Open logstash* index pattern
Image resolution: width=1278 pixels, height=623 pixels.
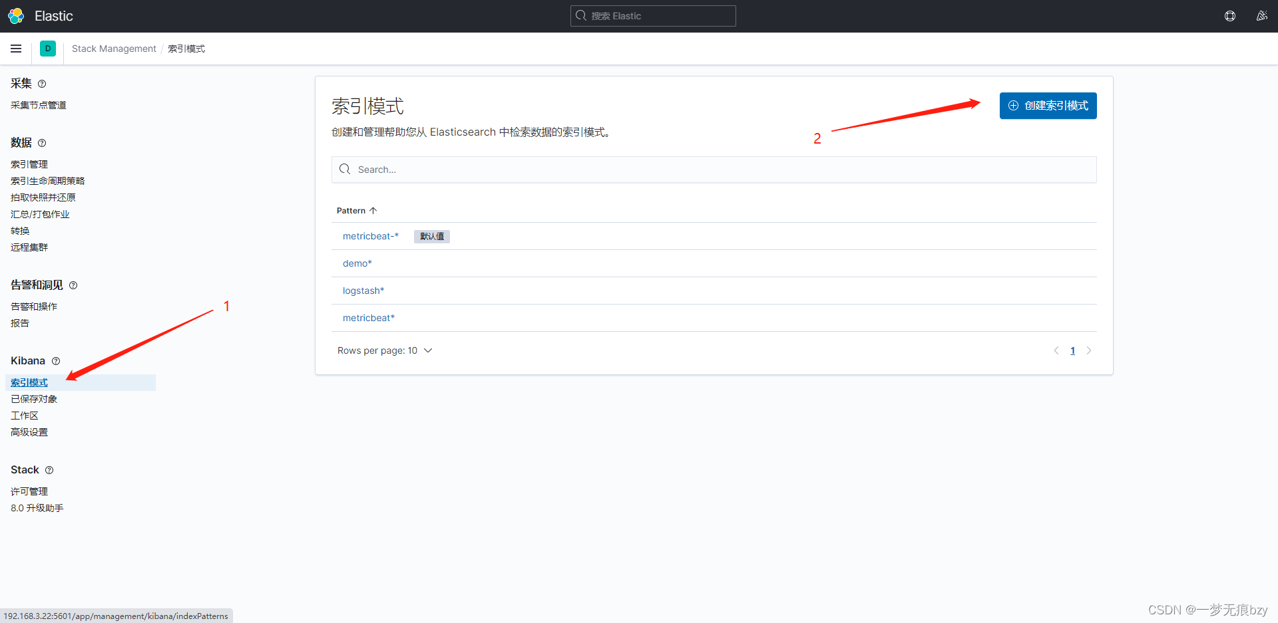[x=363, y=291]
